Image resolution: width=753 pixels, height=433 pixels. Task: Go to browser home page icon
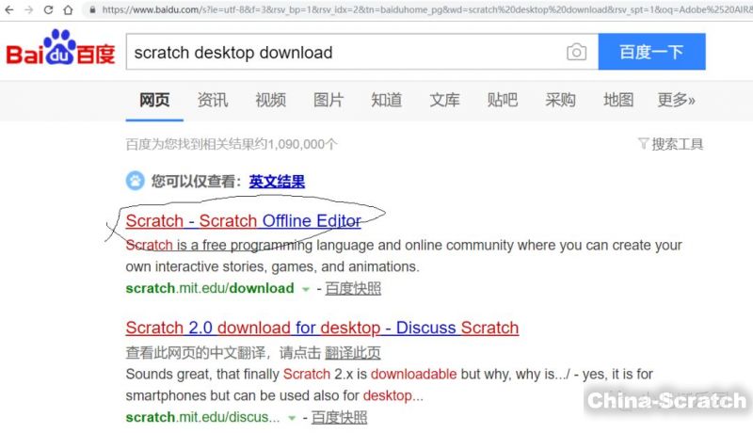coord(68,9)
